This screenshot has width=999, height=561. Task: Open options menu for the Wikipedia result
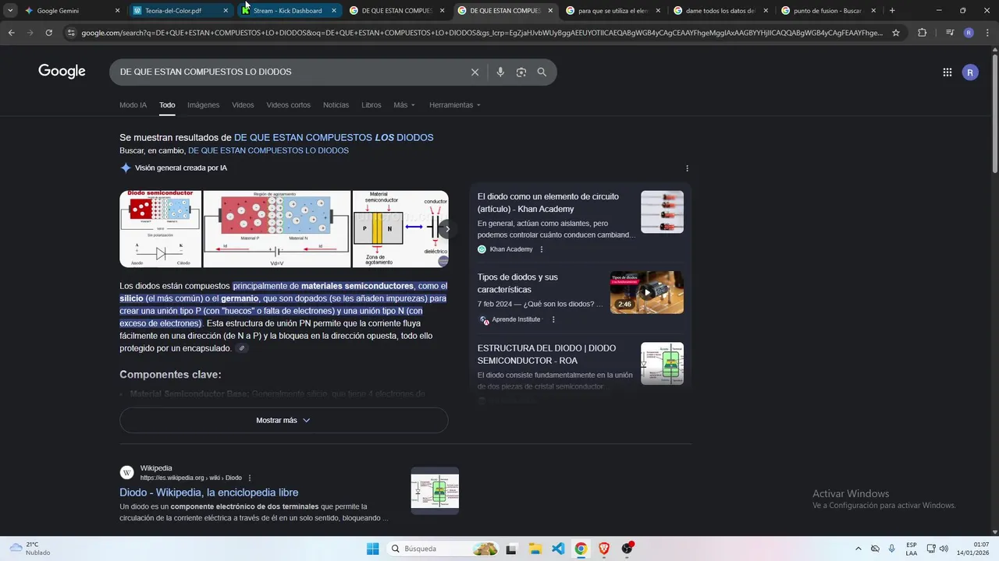point(250,478)
